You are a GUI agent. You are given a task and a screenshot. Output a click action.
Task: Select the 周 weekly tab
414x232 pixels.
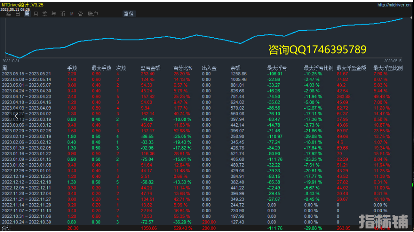pyautogui.click(x=27, y=14)
